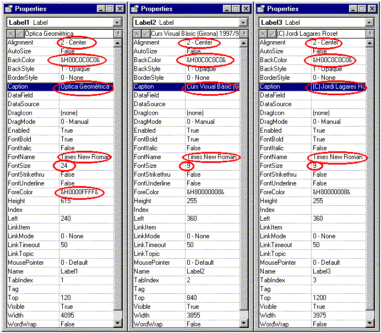Click the cancel (X) button in Label2 properties
This screenshot has height=333, width=381.
pos(137,34)
